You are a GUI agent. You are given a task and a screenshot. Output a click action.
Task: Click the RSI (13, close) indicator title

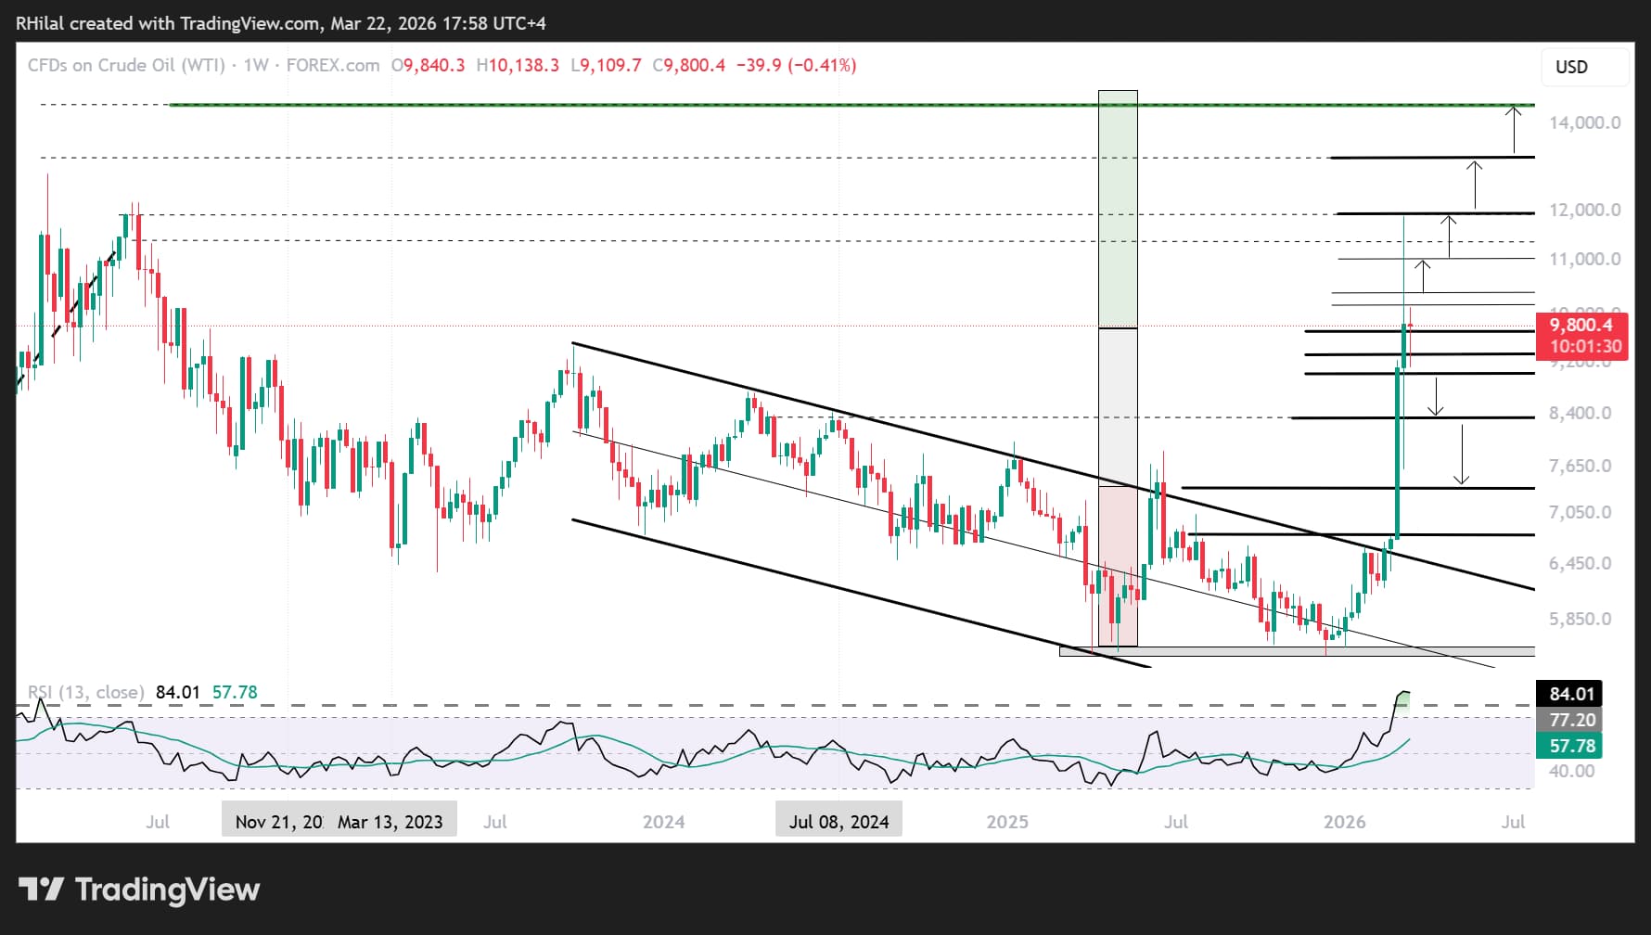pyautogui.click(x=85, y=692)
